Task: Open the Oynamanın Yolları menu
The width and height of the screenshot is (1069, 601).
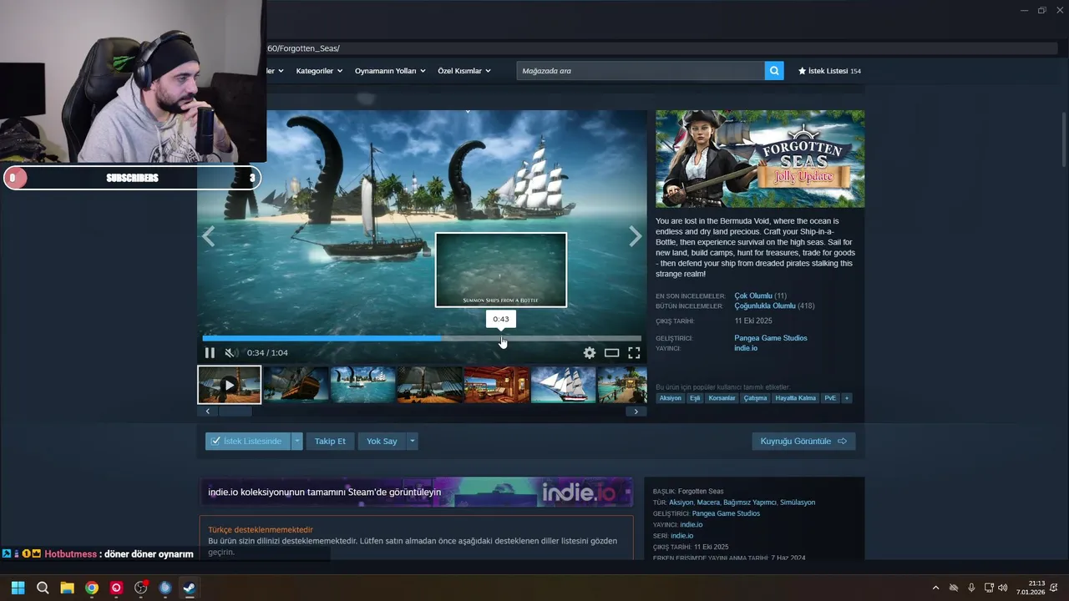Action: point(390,71)
